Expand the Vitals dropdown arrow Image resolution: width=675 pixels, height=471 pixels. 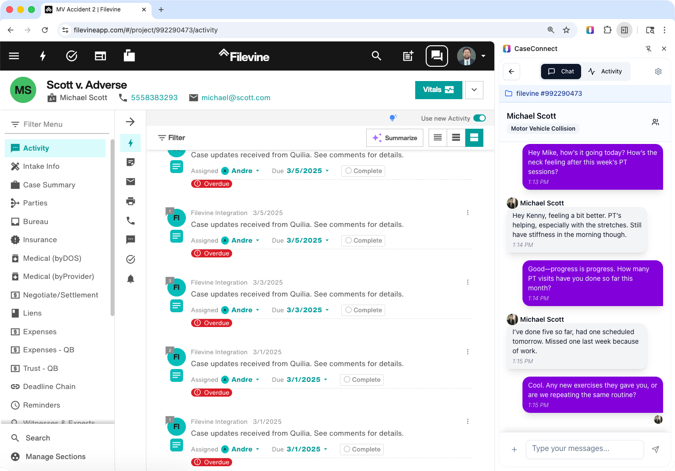[x=474, y=90]
